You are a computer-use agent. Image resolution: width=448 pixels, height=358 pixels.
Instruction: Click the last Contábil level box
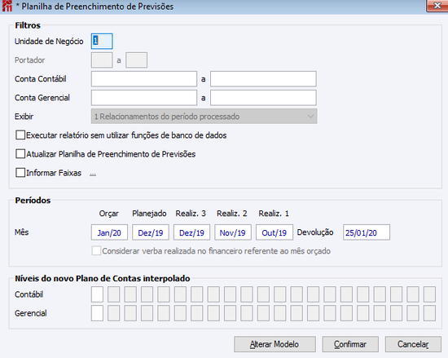point(429,294)
